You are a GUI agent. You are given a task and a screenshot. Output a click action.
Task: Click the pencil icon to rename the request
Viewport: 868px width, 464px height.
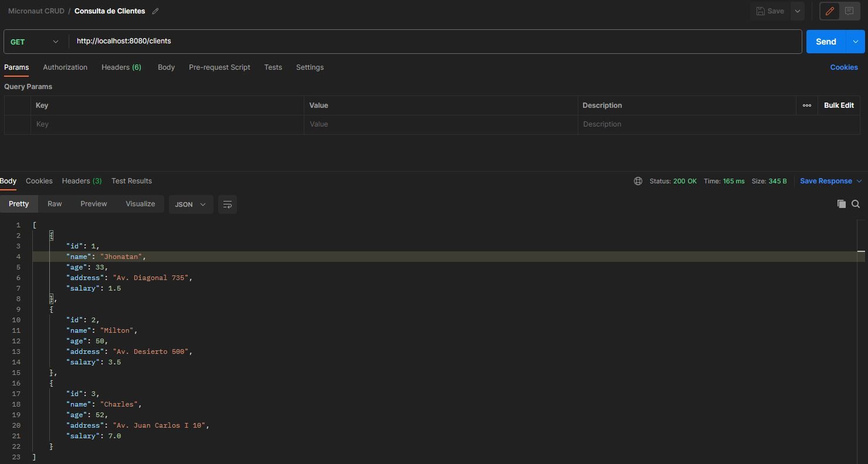coord(155,11)
